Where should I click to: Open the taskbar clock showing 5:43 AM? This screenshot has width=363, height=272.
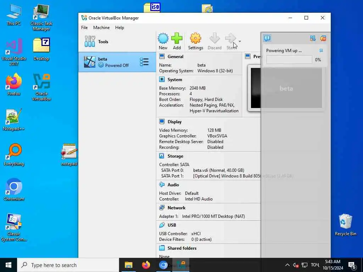coord(333,265)
